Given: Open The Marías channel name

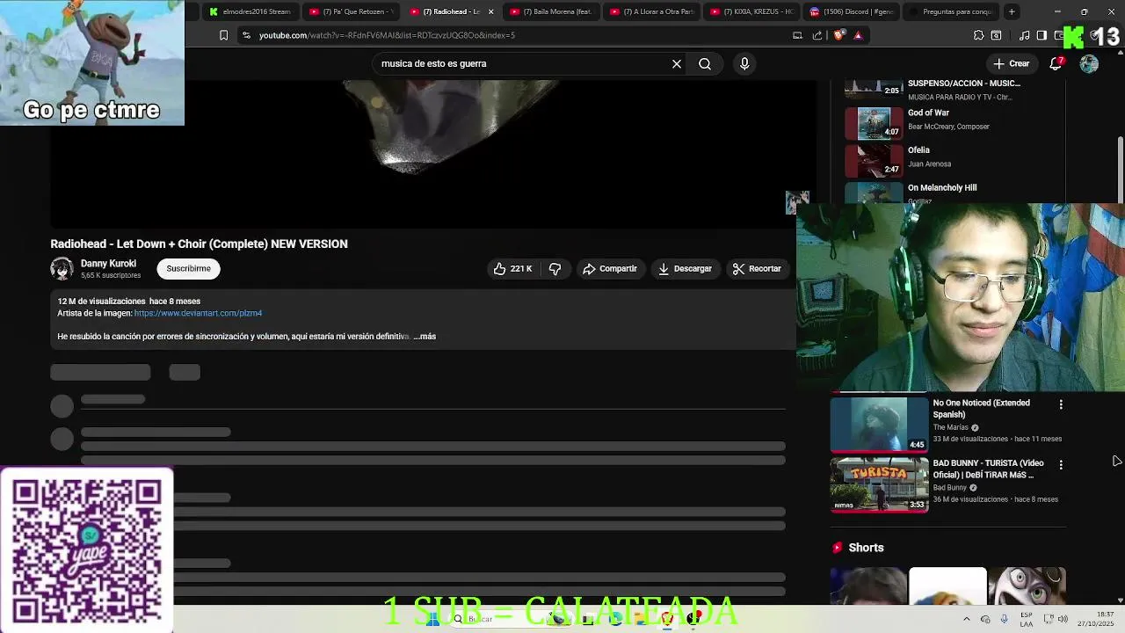Looking at the screenshot, I should tap(951, 427).
